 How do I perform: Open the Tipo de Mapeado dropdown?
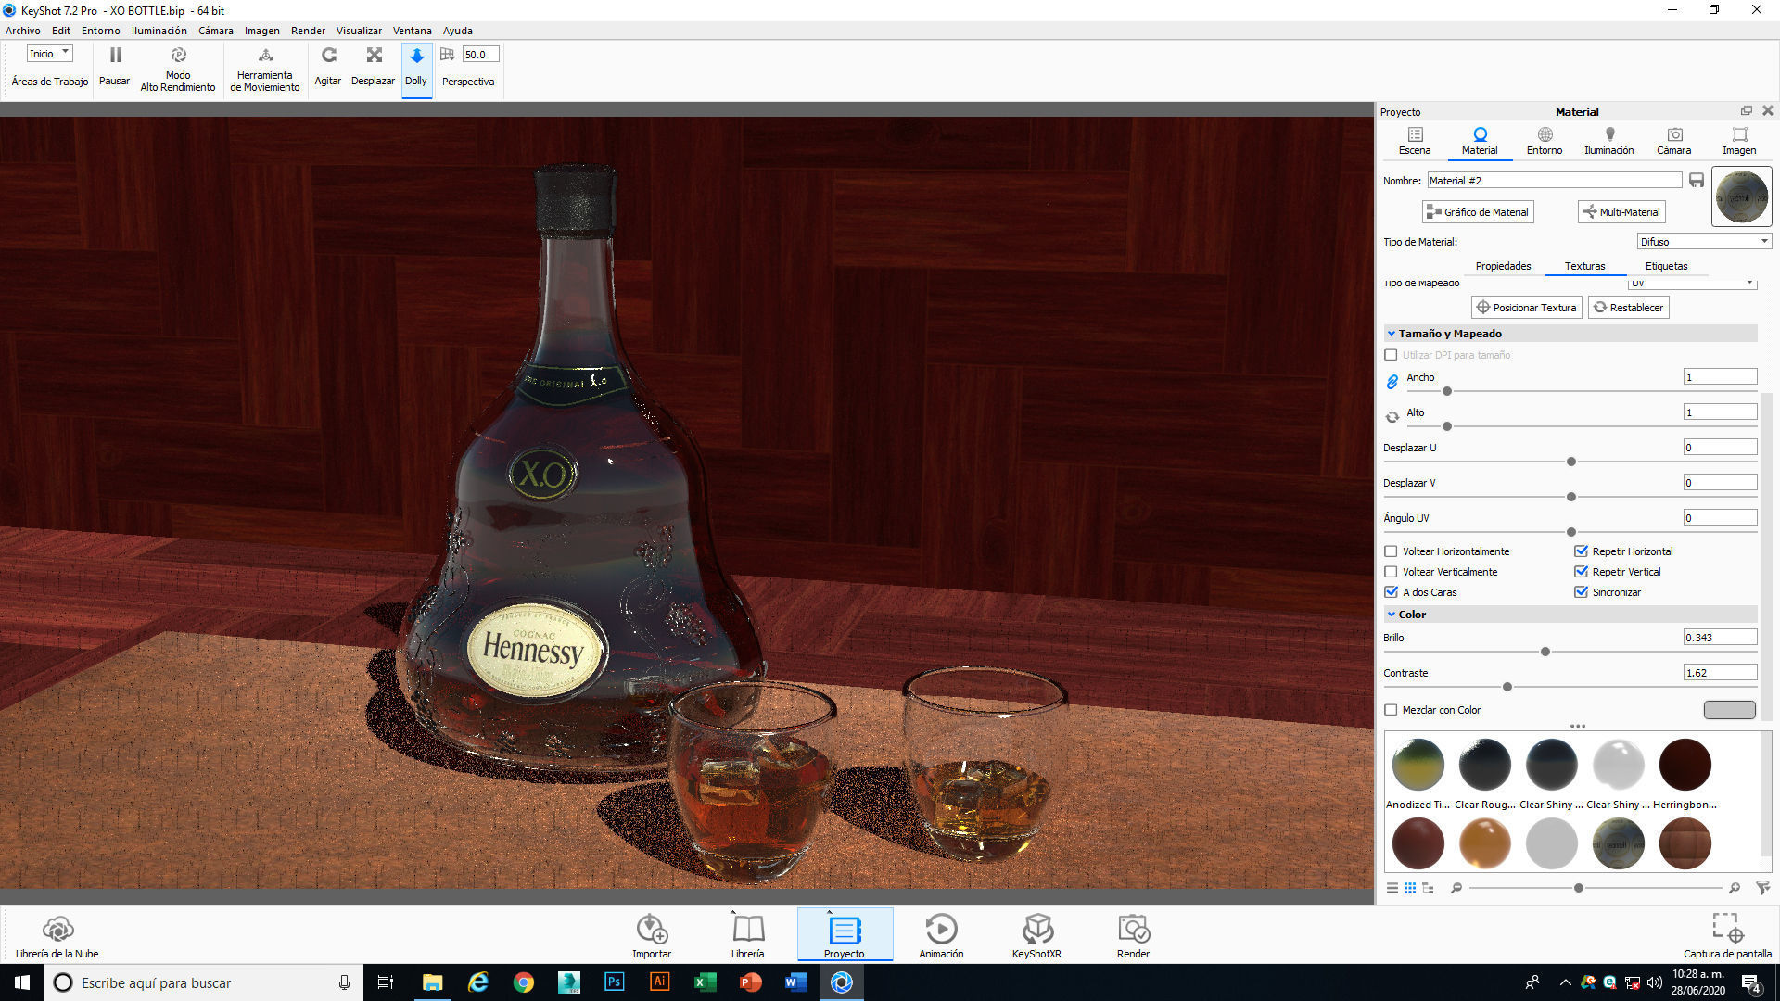pos(1693,284)
